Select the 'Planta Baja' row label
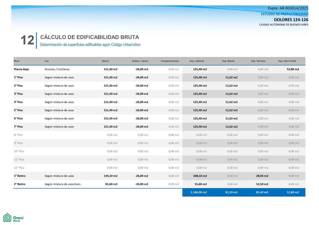The width and height of the screenshot is (319, 225). click(21, 69)
